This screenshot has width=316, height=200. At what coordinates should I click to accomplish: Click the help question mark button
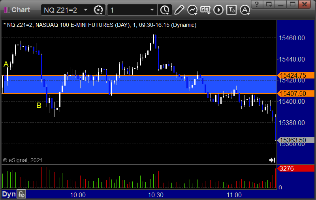tap(257, 4)
